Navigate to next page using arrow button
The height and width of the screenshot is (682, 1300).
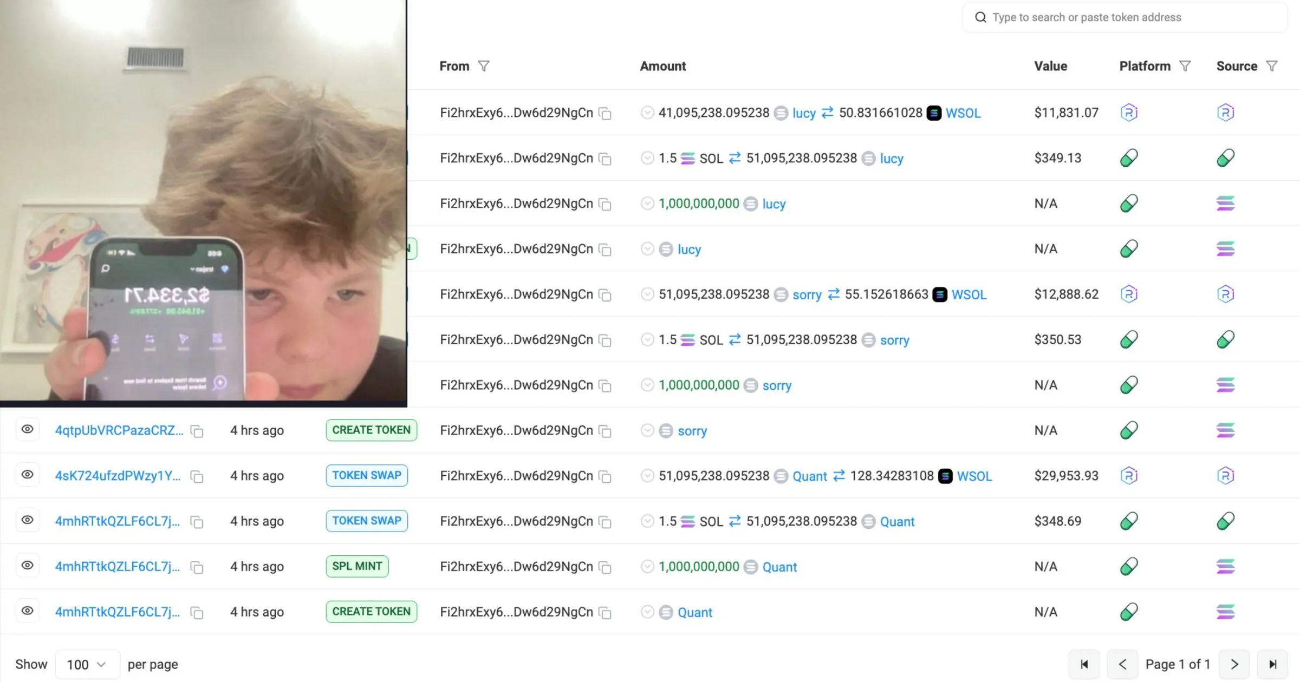tap(1234, 664)
